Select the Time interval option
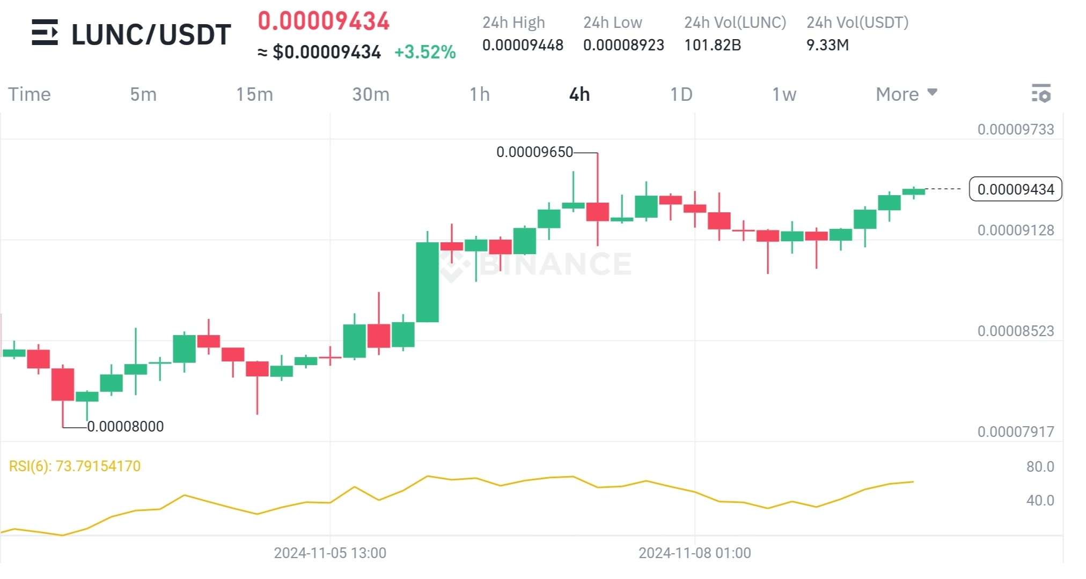This screenshot has height=579, width=1086. coord(30,94)
